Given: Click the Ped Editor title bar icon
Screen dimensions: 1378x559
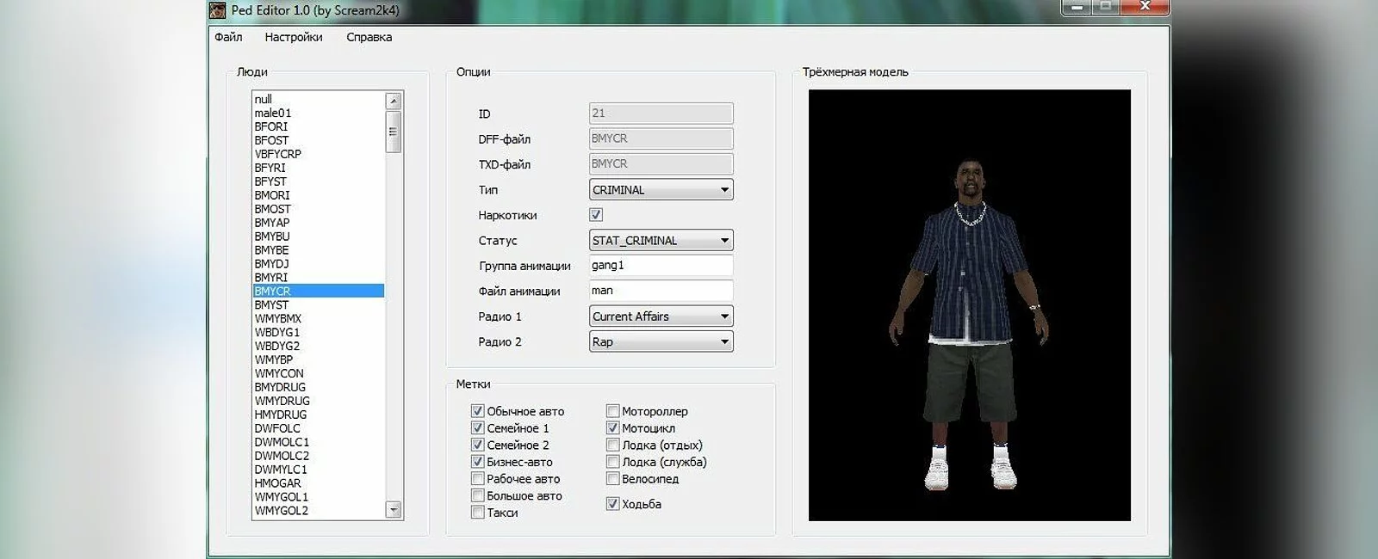Looking at the screenshot, I should pyautogui.click(x=219, y=10).
